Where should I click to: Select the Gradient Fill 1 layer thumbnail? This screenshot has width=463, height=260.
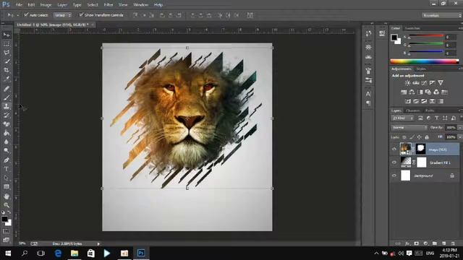(x=405, y=162)
